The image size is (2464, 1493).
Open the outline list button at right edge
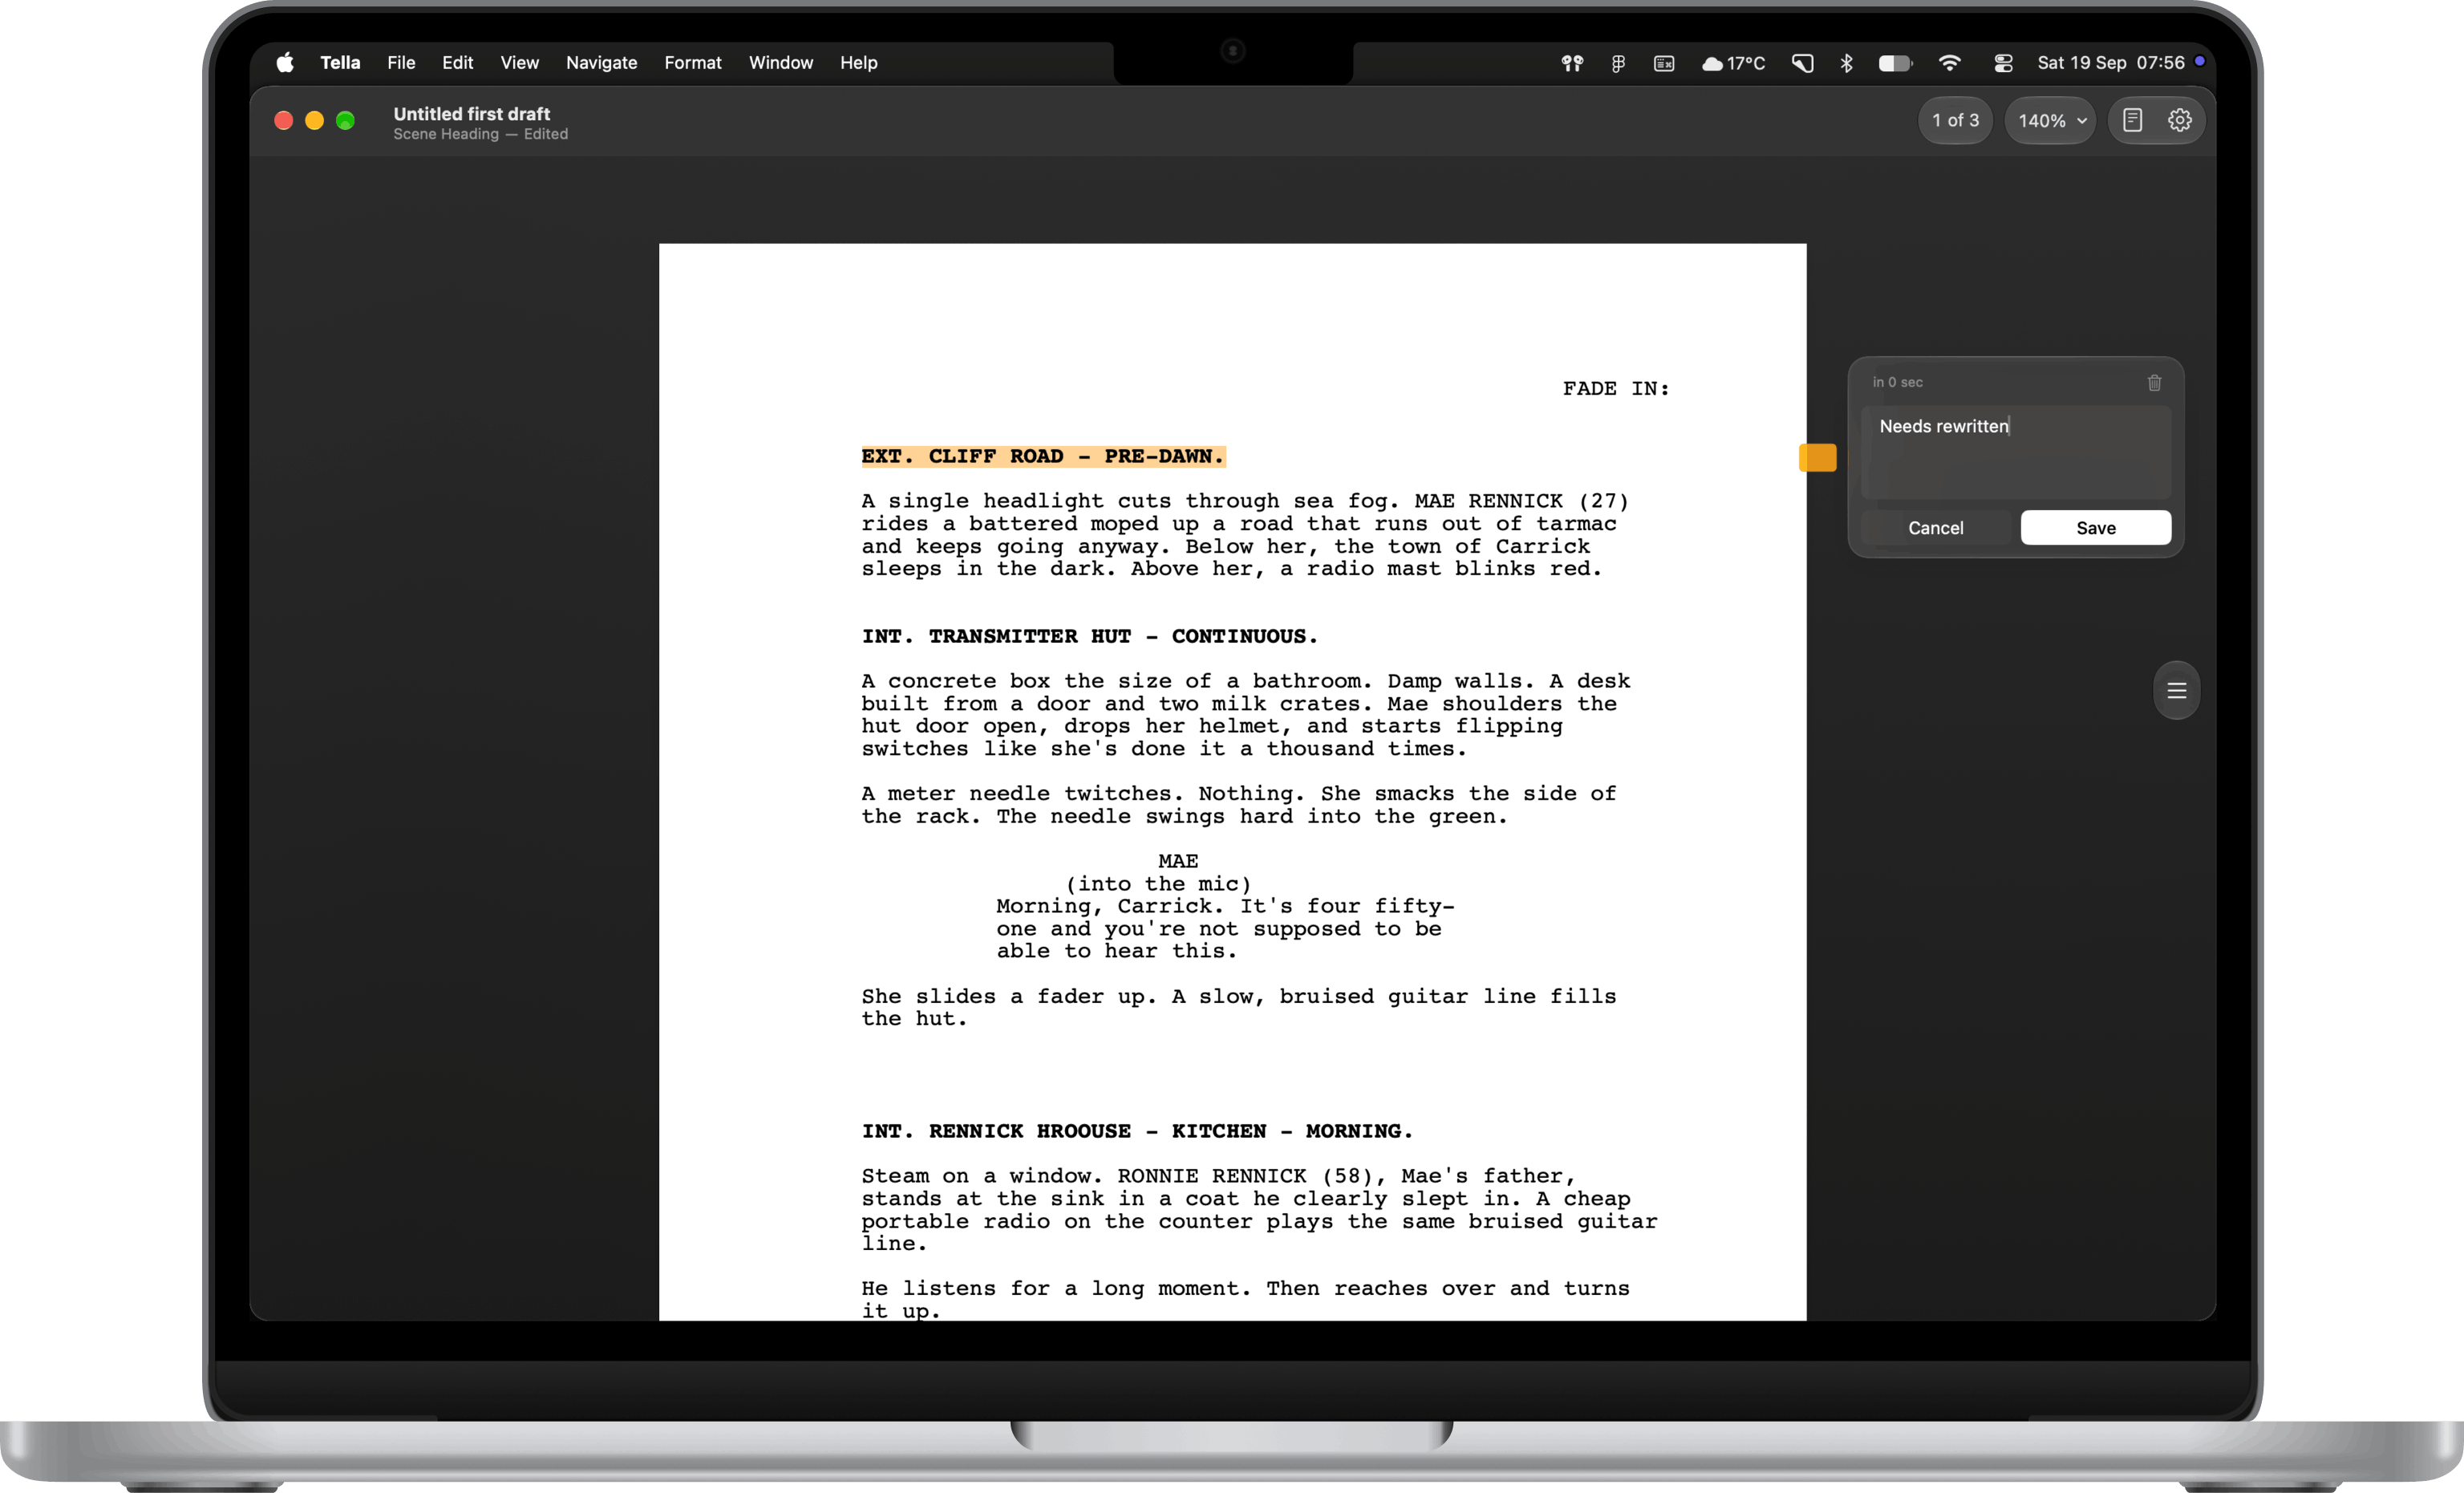click(2176, 690)
